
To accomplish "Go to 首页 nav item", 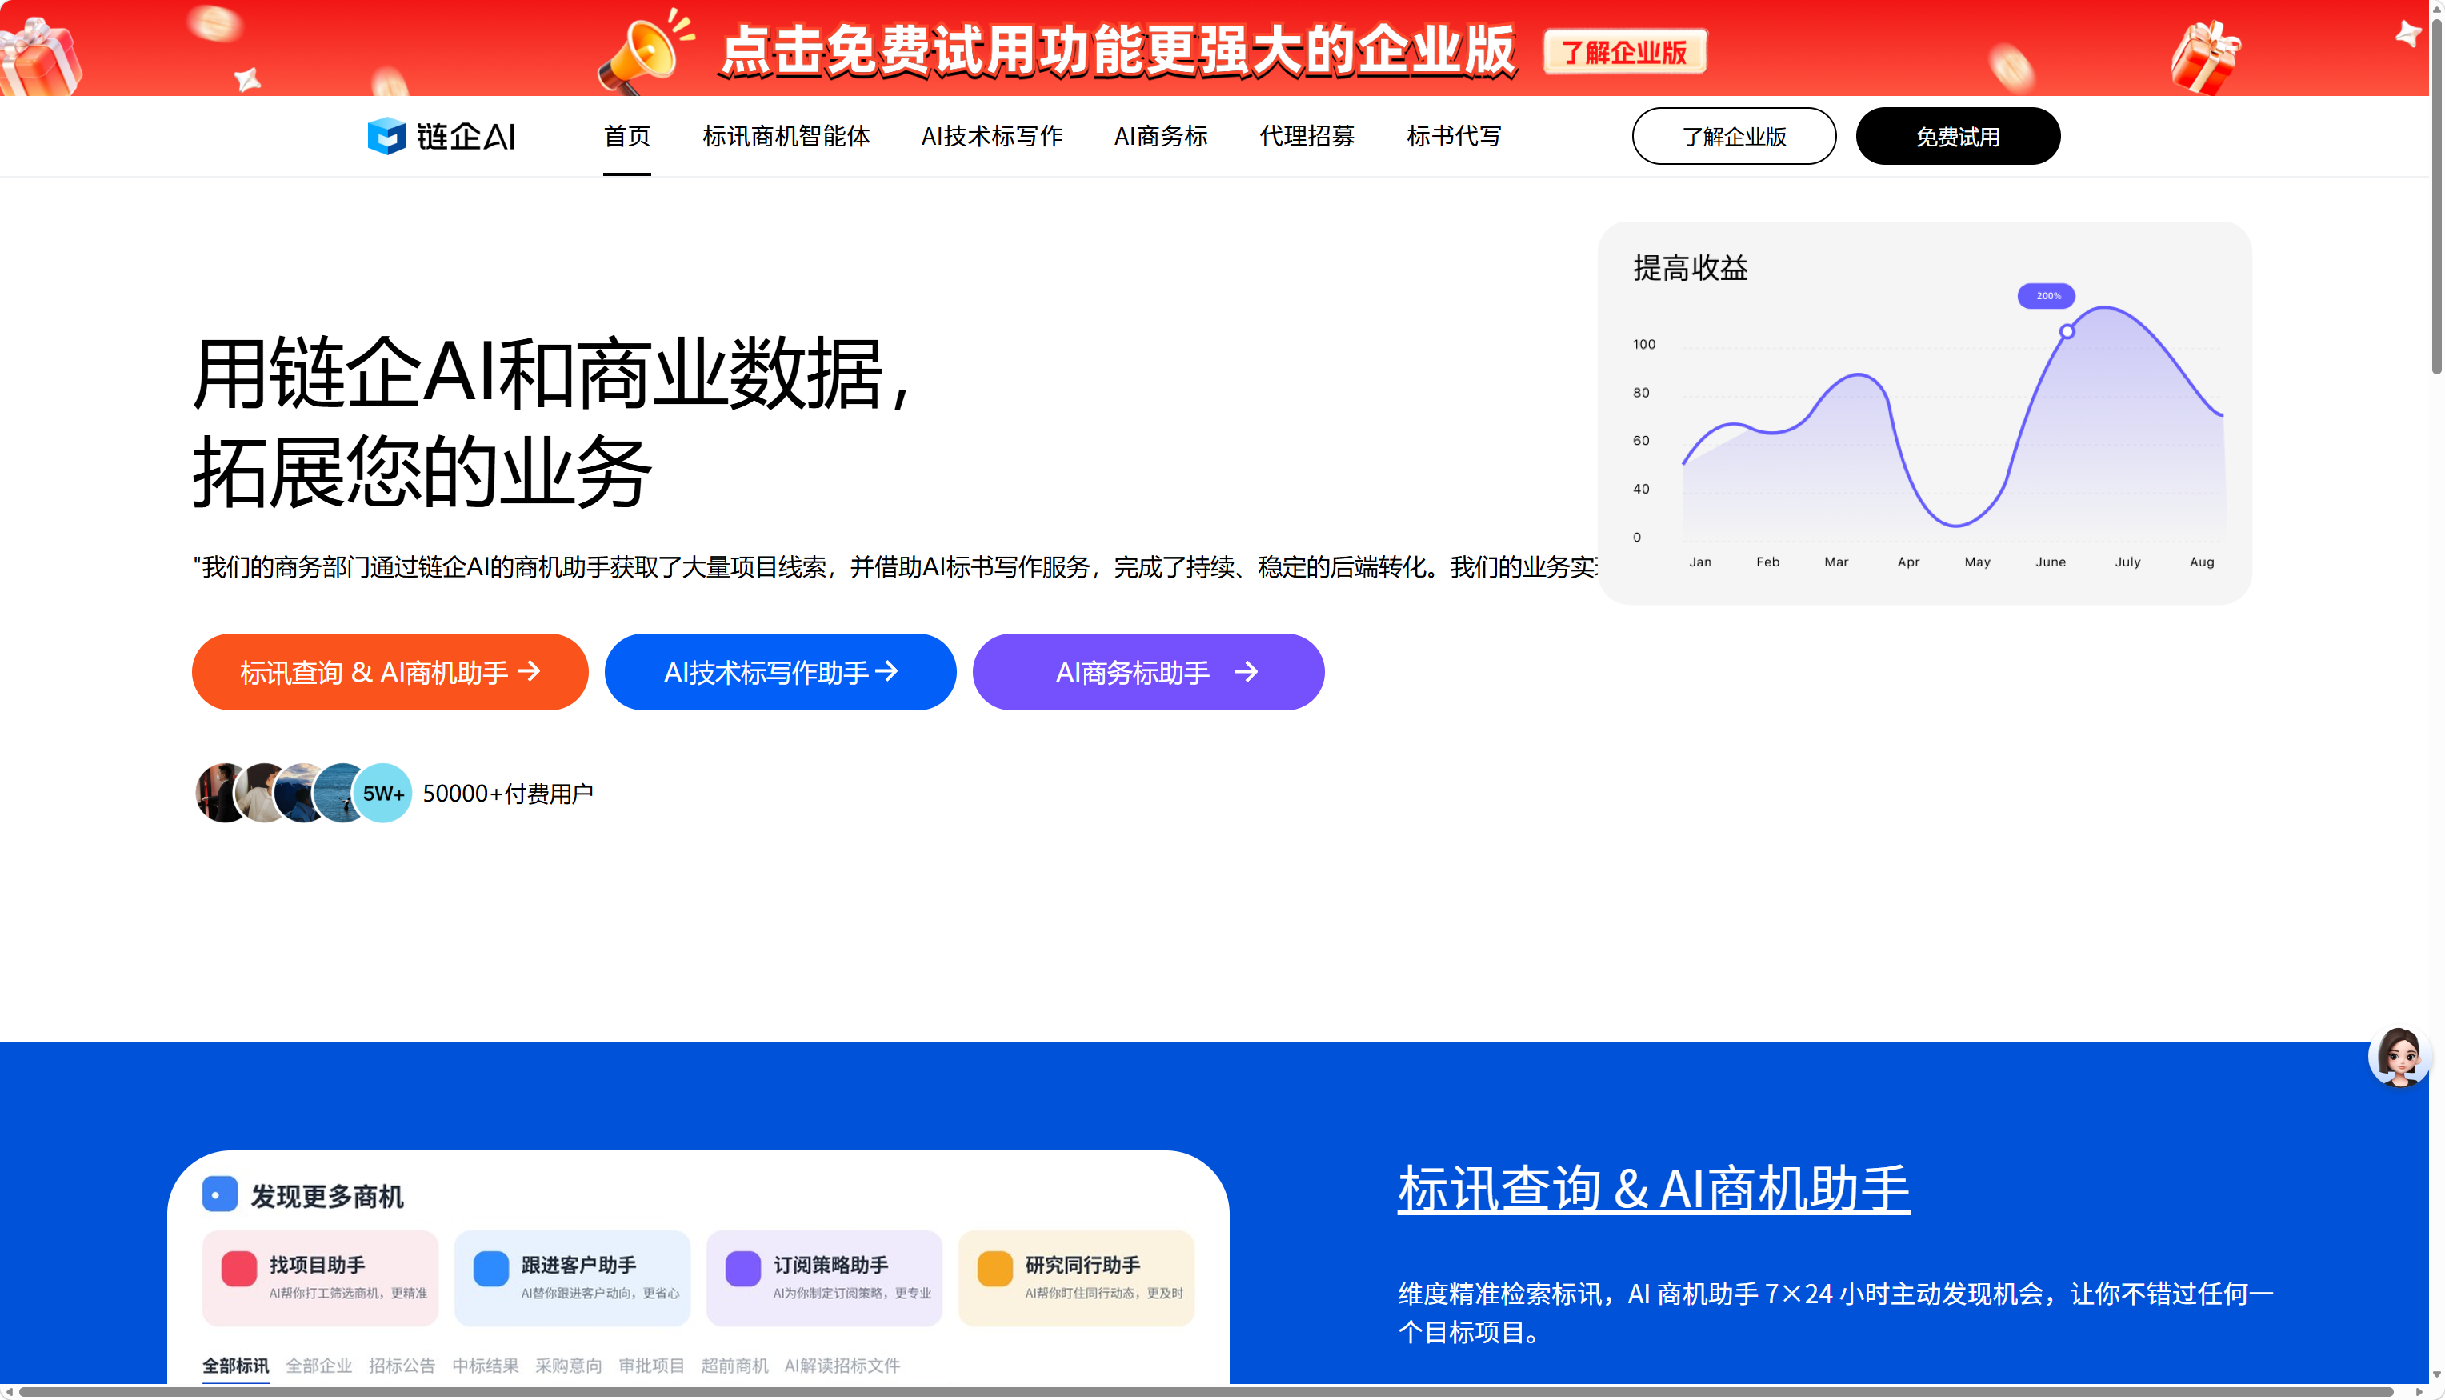I will (x=627, y=135).
